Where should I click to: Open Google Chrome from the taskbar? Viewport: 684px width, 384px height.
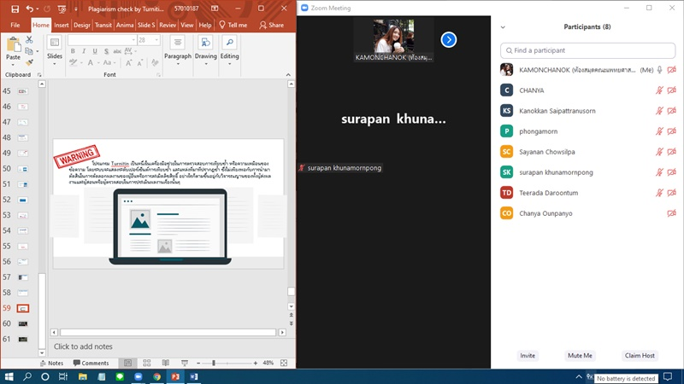click(156, 376)
